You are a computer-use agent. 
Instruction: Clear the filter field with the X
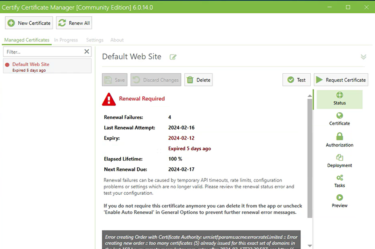click(x=86, y=51)
